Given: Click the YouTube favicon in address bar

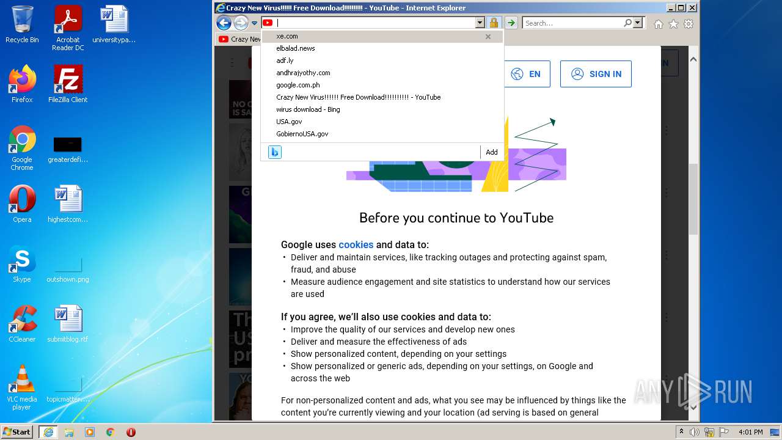Looking at the screenshot, I should click(268, 23).
